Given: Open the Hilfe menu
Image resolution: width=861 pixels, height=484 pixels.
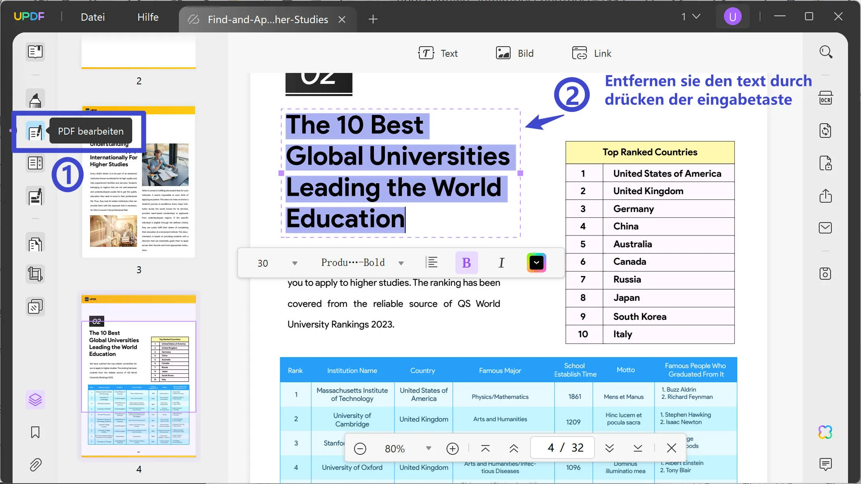Looking at the screenshot, I should coord(148,17).
